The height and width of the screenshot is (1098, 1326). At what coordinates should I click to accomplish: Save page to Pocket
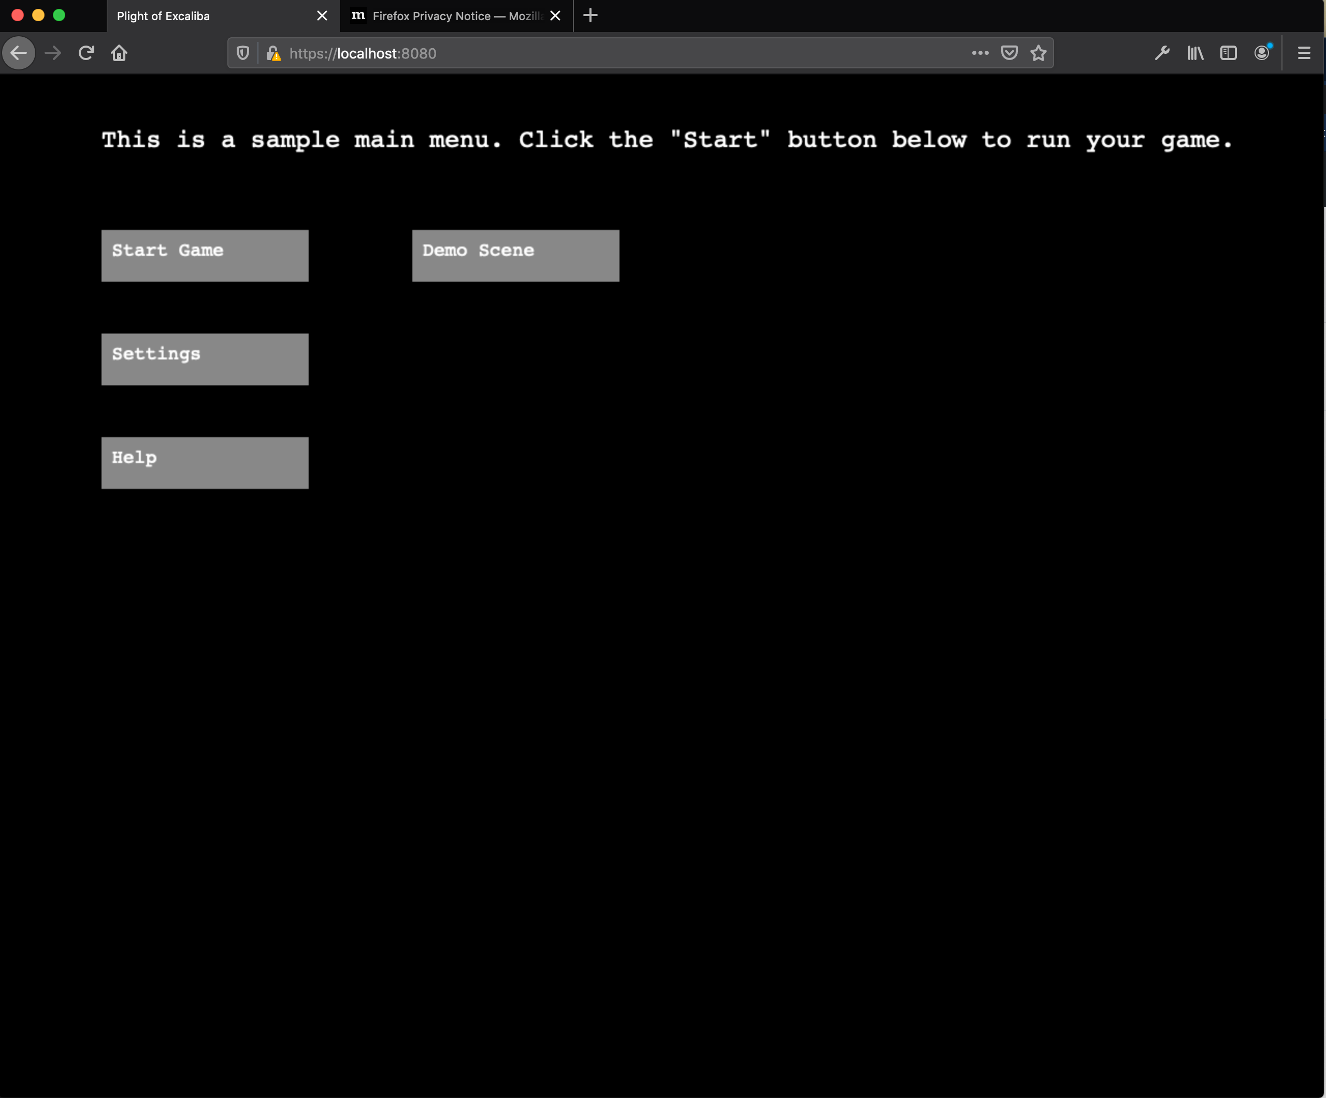pyautogui.click(x=1009, y=53)
